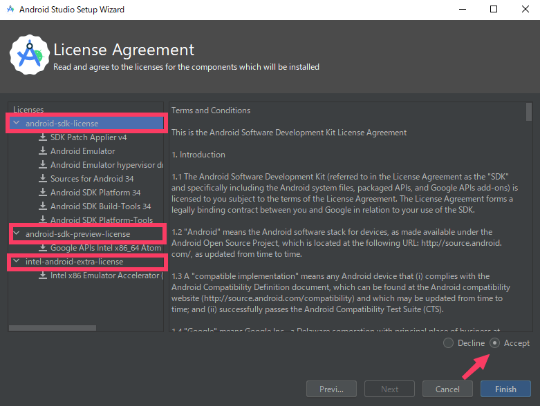Viewport: 540px width, 406px height.
Task: Select the Android Emulator hypervisor row
Action: (86, 164)
